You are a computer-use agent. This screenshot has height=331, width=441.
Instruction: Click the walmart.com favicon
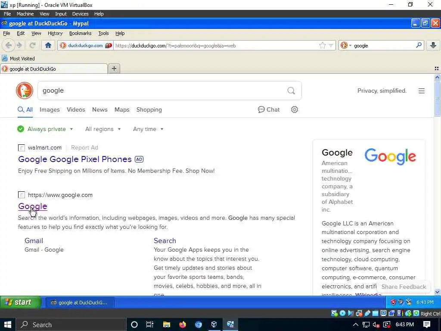click(x=22, y=148)
